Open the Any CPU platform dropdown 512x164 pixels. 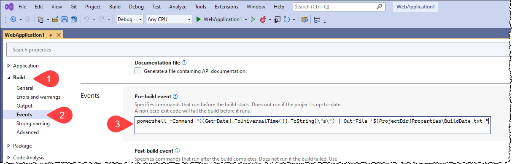(x=169, y=19)
